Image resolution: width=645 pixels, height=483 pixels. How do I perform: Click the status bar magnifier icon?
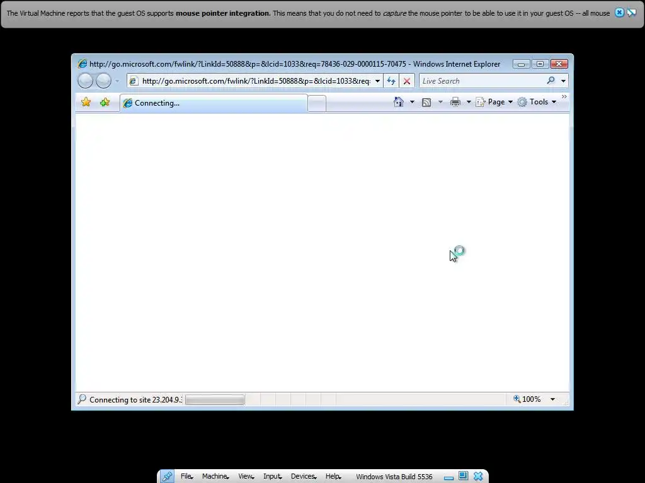click(x=82, y=399)
